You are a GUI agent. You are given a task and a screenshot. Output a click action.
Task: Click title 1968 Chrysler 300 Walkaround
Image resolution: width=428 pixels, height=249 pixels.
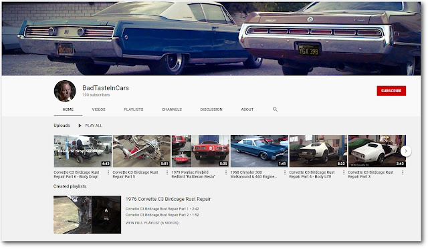tap(253, 175)
